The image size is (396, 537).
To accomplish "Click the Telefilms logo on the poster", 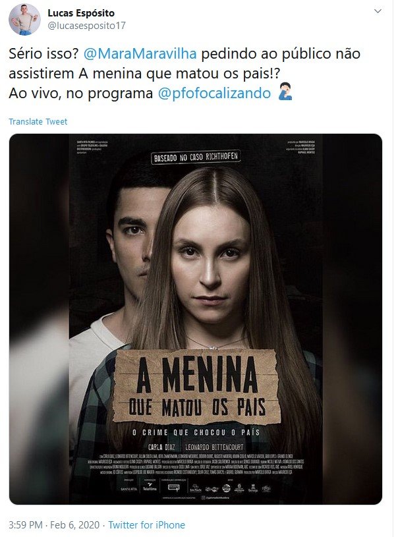I will (x=150, y=488).
